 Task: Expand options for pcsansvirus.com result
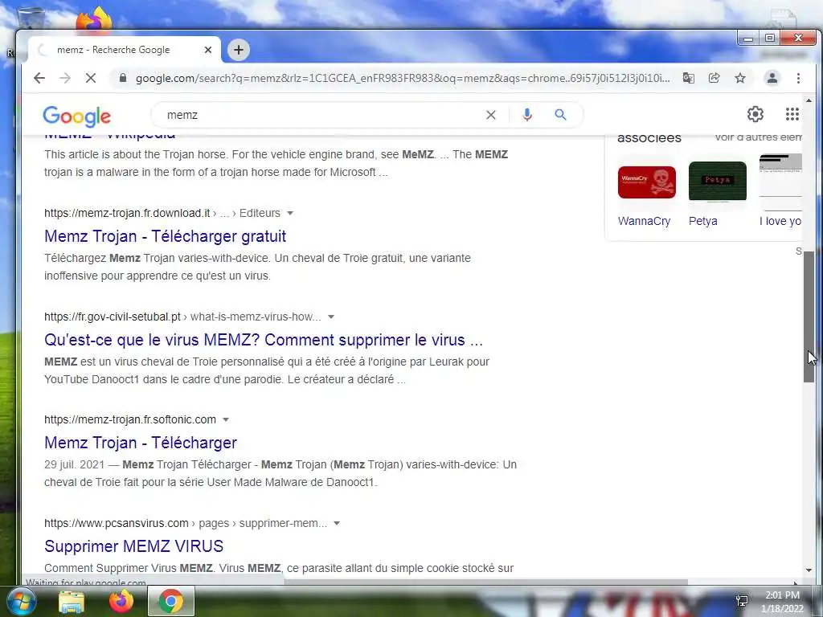337,523
